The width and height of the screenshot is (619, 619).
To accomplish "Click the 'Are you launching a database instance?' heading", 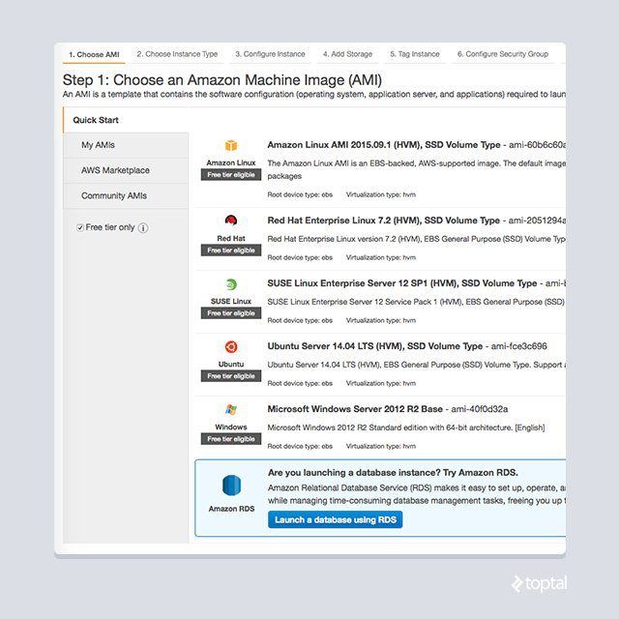I will tap(393, 473).
